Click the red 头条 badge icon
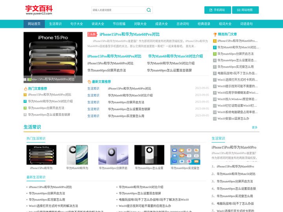 (92, 34)
